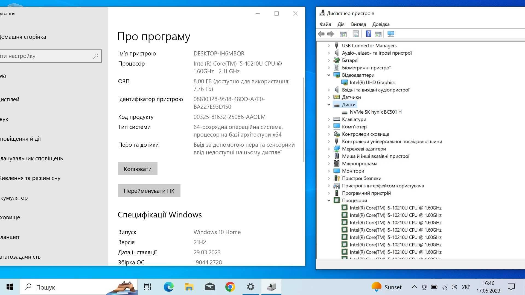Expand Аудіо-, відео- та ігрові пристрої
Image resolution: width=525 pixels, height=295 pixels.
click(329, 53)
